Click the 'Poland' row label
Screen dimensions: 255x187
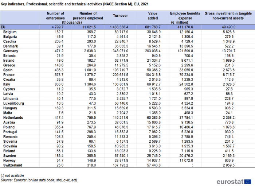(x=9, y=127)
